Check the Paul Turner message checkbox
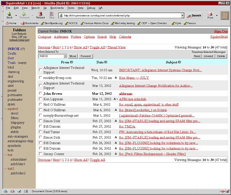Viewport: 231px width, 195px height. 40,132
